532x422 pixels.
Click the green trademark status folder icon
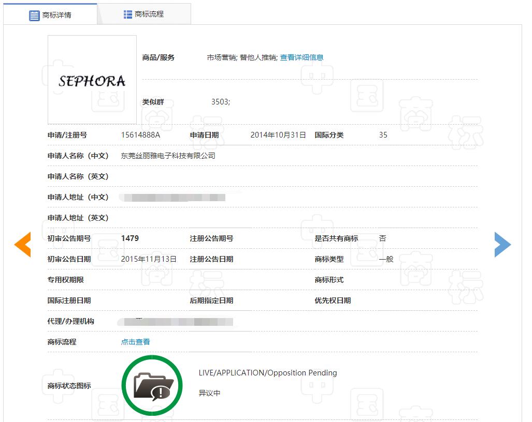pos(152,385)
